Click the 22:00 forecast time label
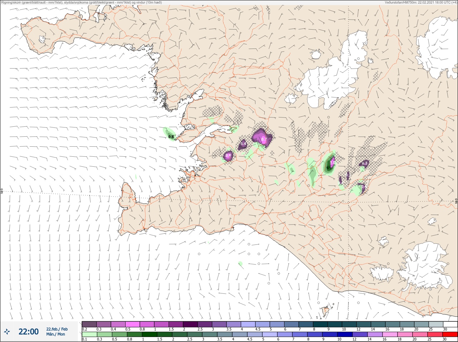The width and height of the screenshot is (458, 342). pos(29,332)
